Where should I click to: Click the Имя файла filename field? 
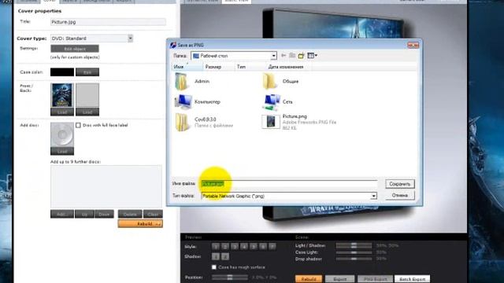[289, 184]
